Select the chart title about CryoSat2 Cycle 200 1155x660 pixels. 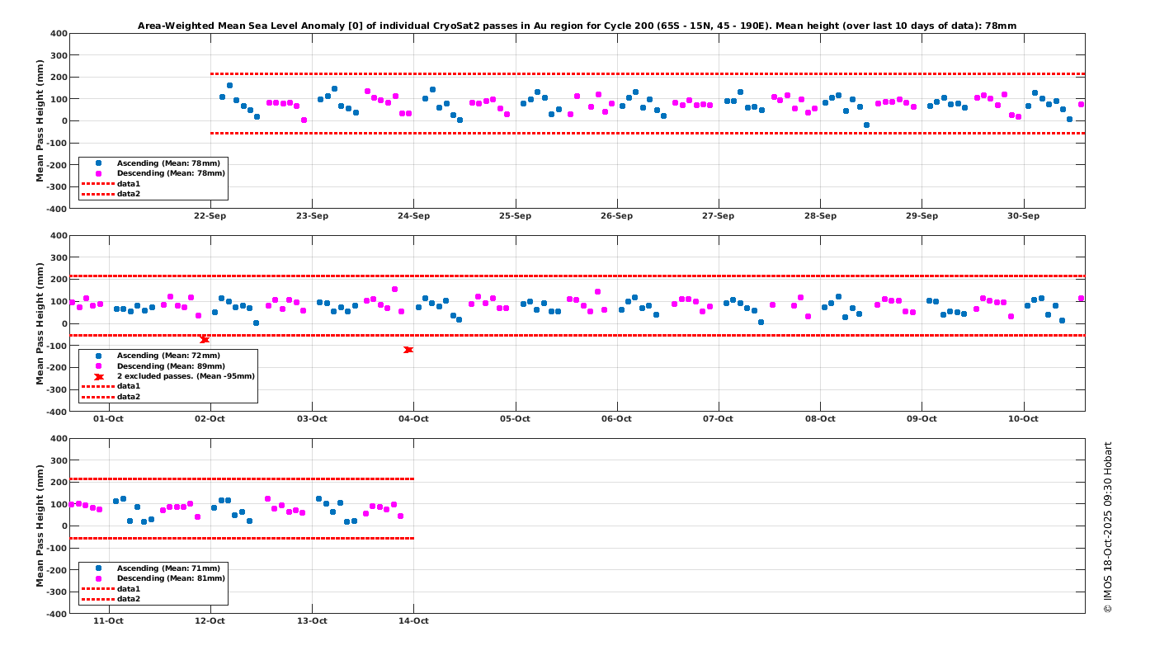pyautogui.click(x=577, y=26)
